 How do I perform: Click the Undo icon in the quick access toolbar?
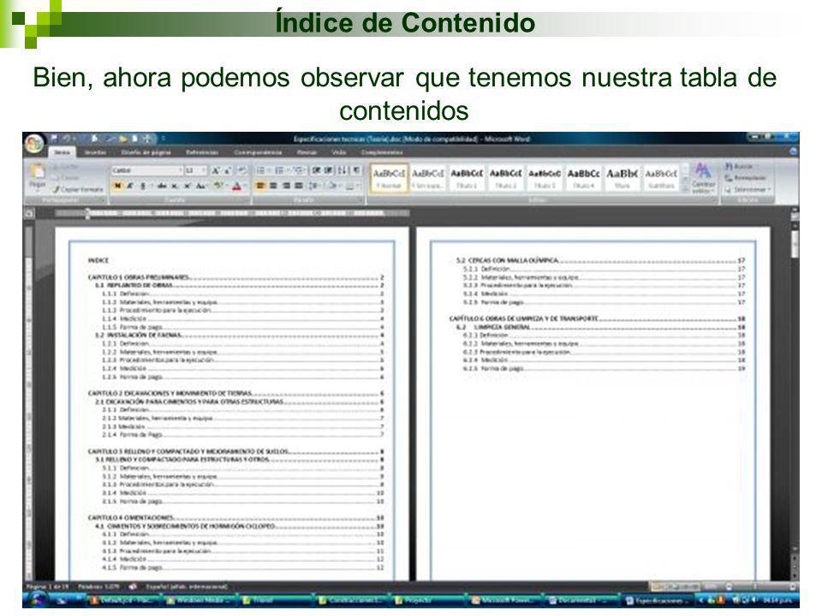(x=67, y=139)
